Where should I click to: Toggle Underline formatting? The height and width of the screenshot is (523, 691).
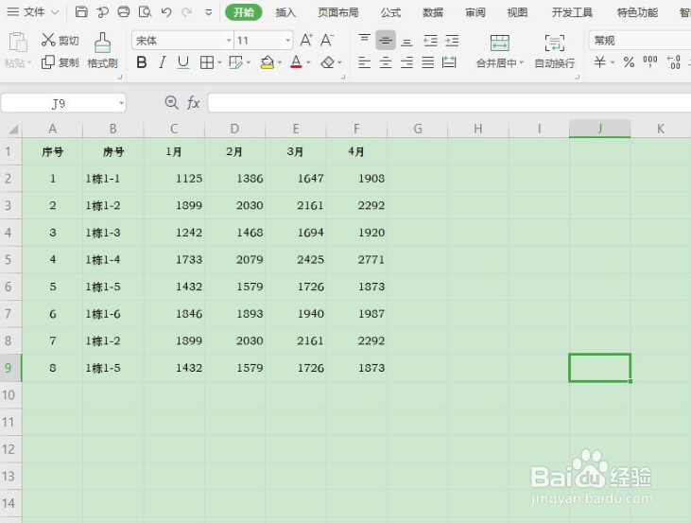[183, 62]
